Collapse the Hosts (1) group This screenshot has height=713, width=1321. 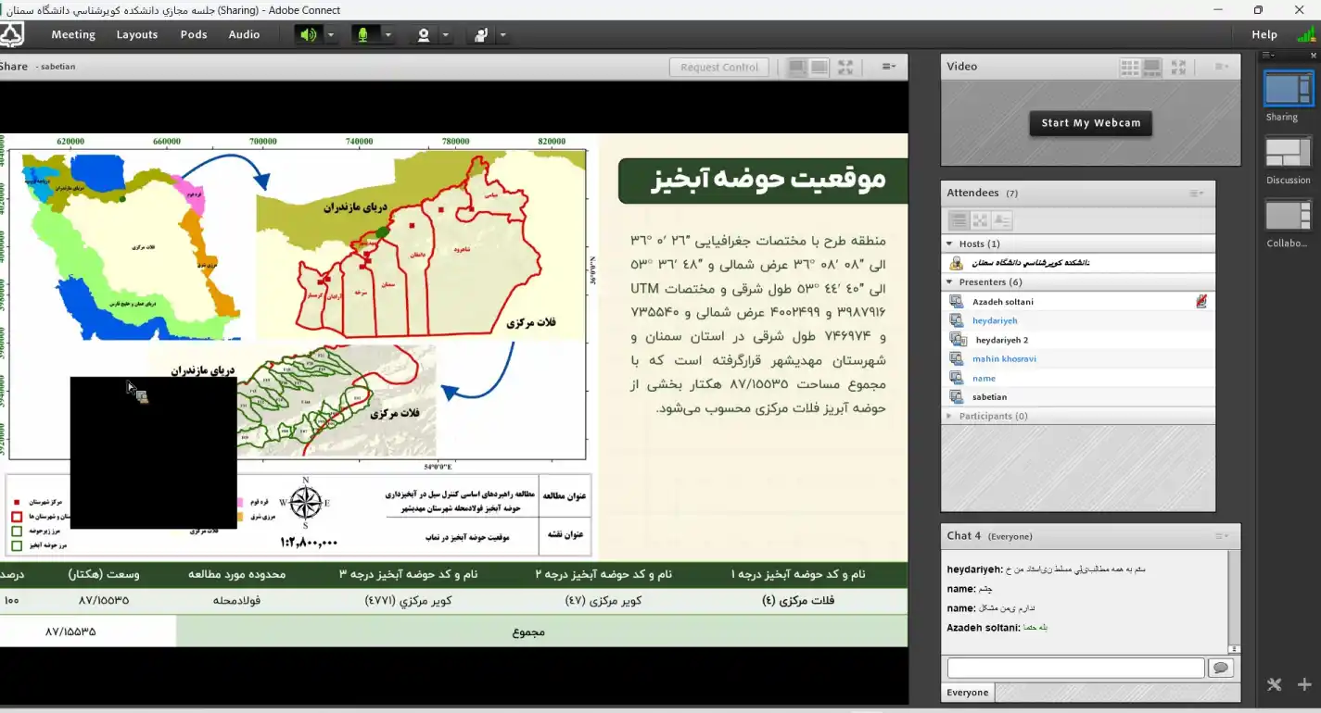coord(949,244)
